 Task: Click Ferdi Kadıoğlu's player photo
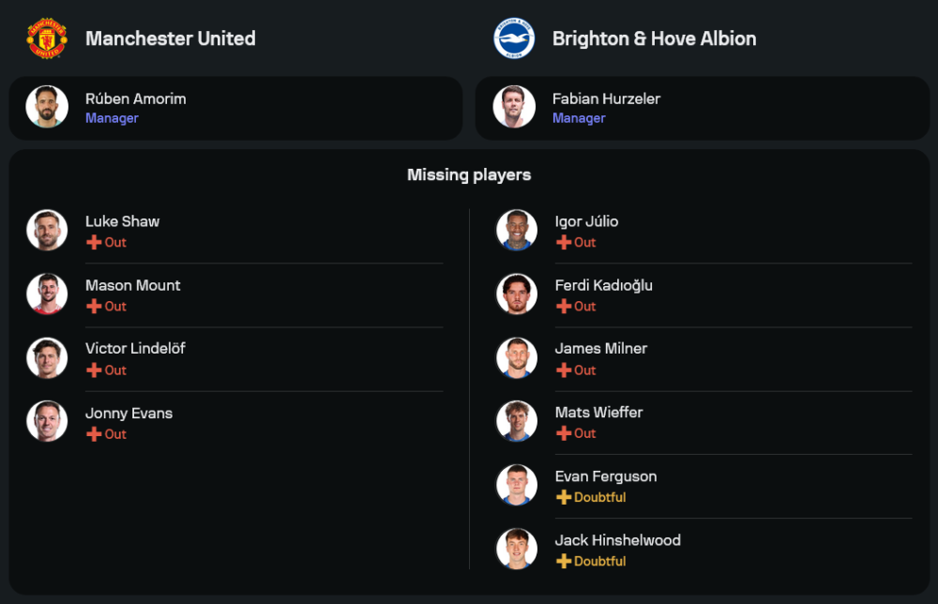[517, 294]
